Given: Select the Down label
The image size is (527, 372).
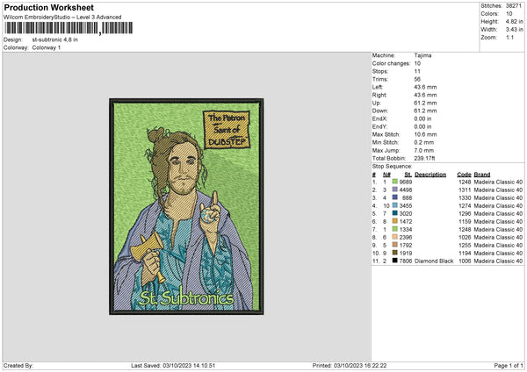Looking at the screenshot, I should 379,111.
